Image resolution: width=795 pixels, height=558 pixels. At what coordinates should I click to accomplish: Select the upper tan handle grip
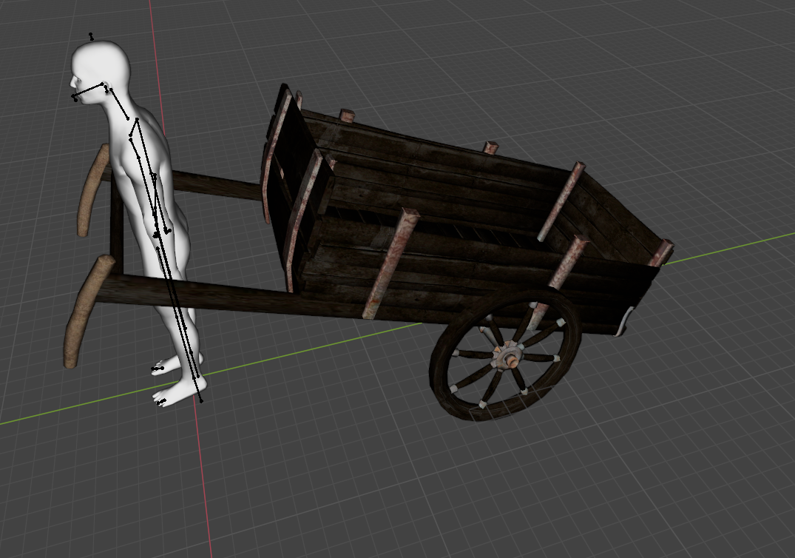pos(92,190)
